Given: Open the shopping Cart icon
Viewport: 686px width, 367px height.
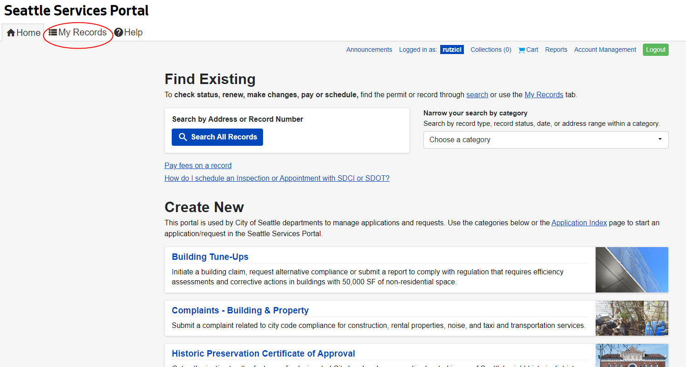Looking at the screenshot, I should coord(521,50).
